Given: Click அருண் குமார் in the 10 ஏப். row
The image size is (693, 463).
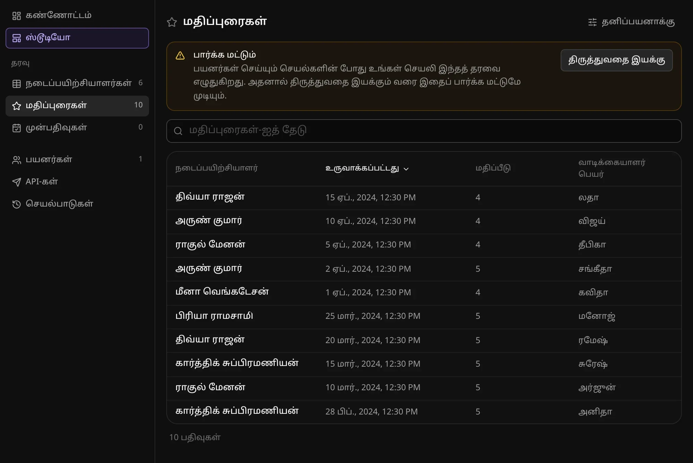Looking at the screenshot, I should [x=209, y=221].
